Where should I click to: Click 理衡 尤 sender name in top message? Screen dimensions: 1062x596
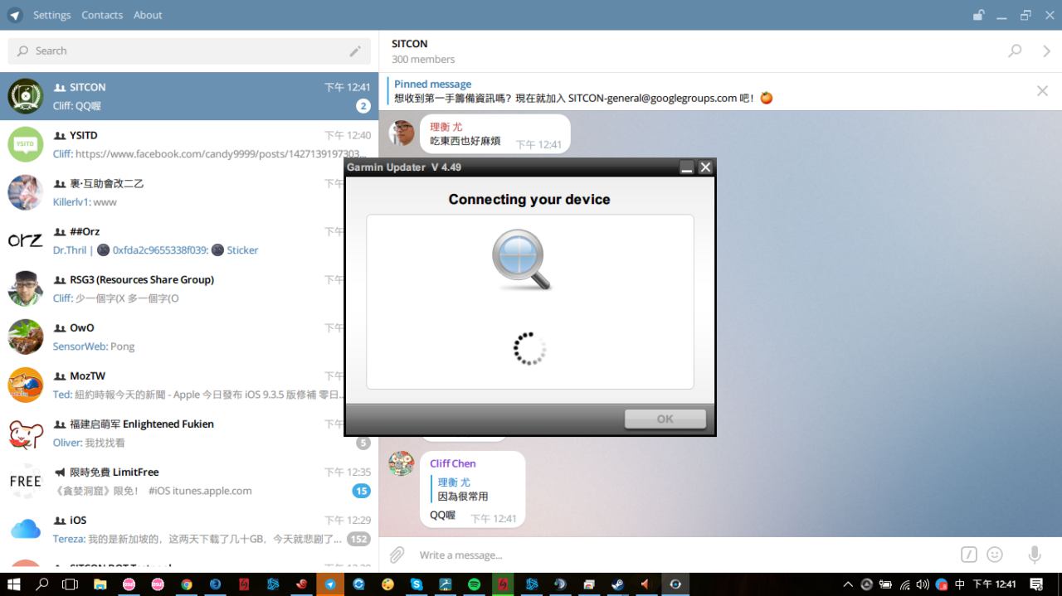coord(446,127)
